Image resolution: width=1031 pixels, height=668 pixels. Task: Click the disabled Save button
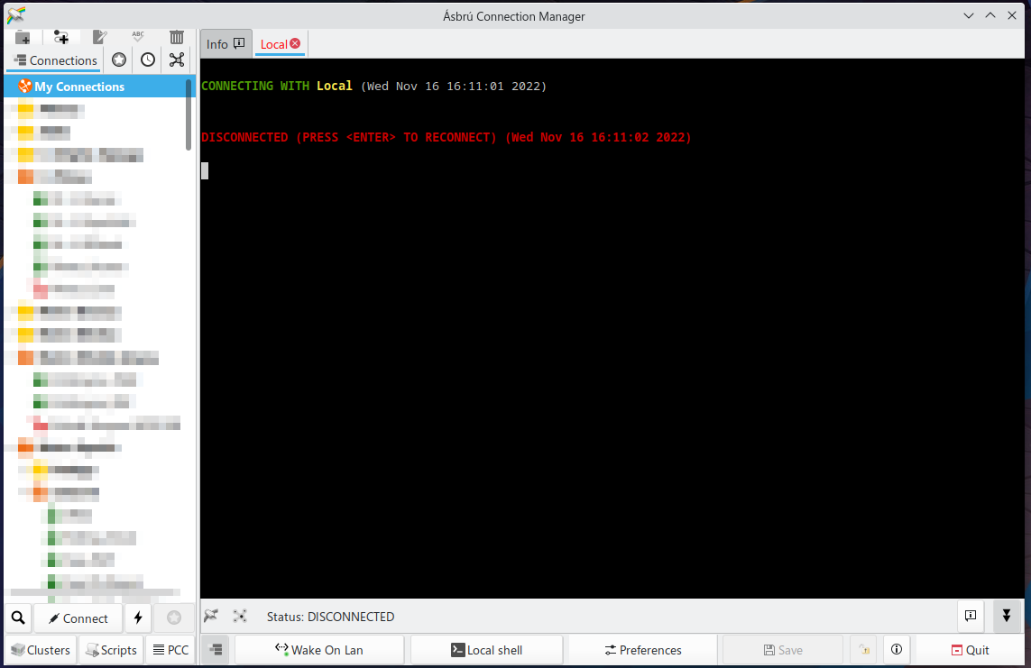(x=782, y=650)
